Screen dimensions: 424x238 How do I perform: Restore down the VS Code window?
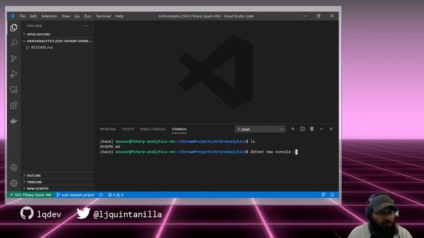click(x=318, y=16)
